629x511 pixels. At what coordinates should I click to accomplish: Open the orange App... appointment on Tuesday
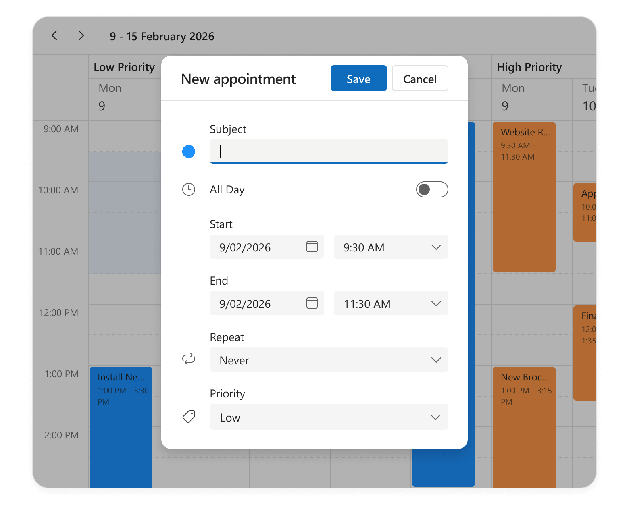(x=585, y=212)
